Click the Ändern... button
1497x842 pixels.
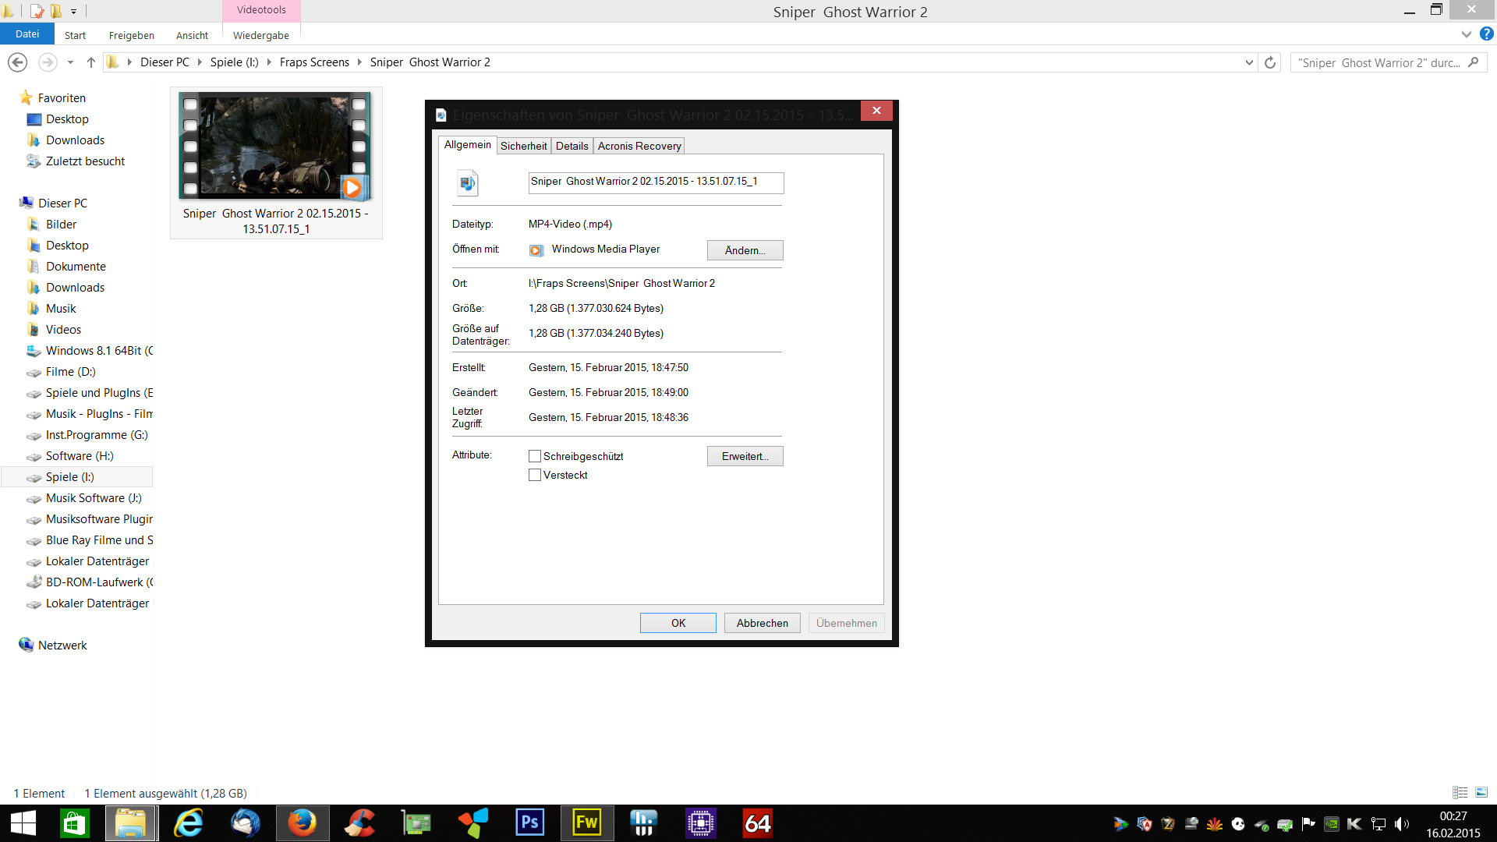coord(745,250)
